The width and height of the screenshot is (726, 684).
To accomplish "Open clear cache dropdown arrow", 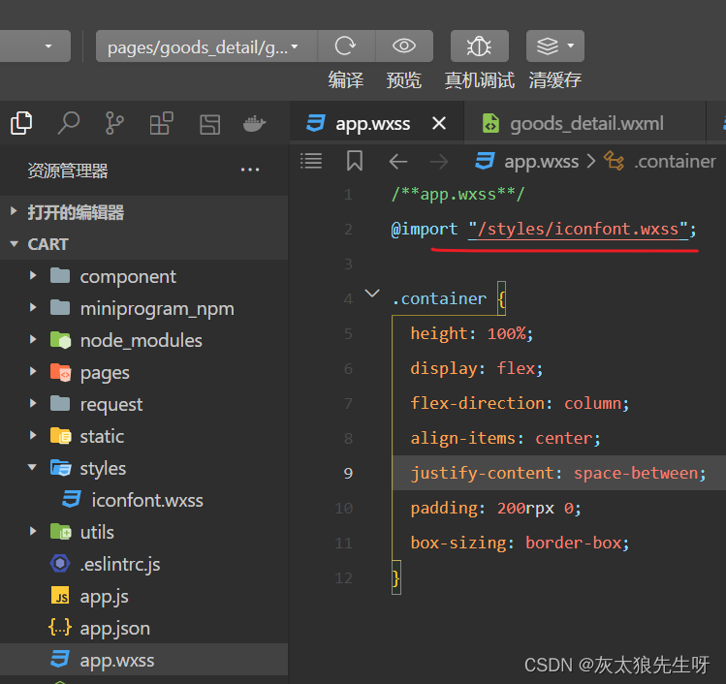I will tap(570, 46).
